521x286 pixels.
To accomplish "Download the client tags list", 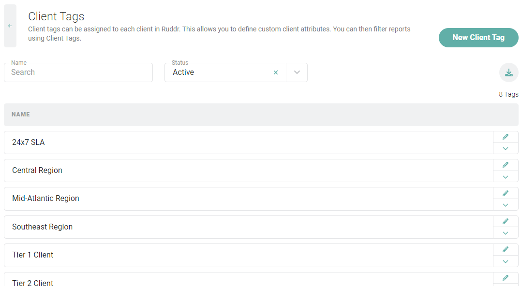I will coord(509,72).
